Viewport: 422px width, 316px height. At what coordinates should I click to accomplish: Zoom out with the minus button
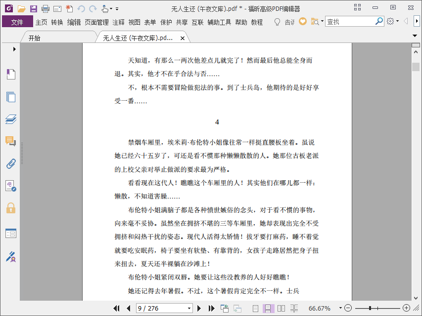(348, 308)
